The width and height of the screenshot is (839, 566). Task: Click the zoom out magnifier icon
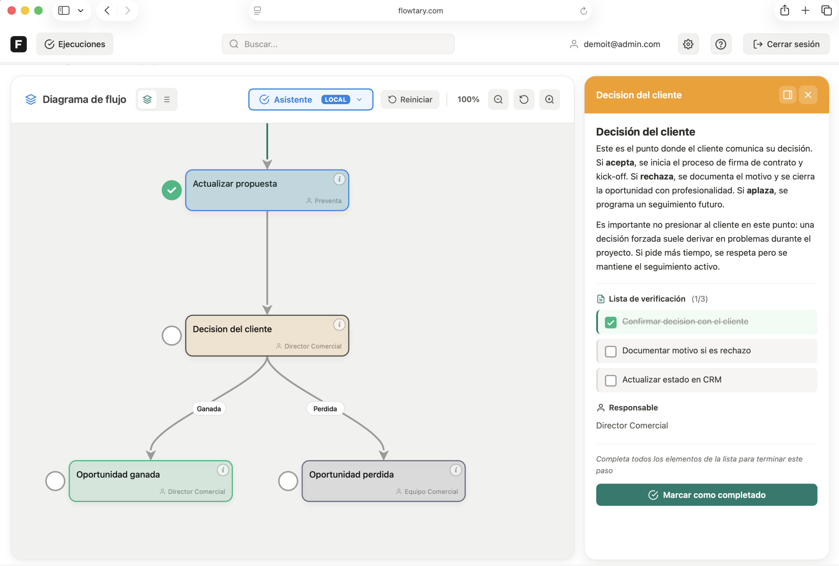(x=498, y=100)
